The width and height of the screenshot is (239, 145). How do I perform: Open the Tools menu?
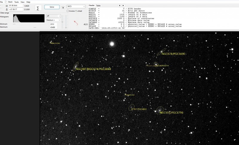(16, 2)
